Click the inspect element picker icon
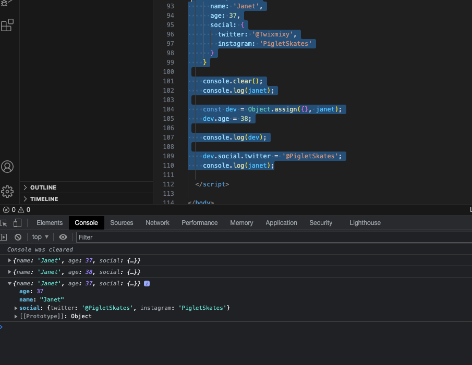Image resolution: width=472 pixels, height=365 pixels. (4, 223)
